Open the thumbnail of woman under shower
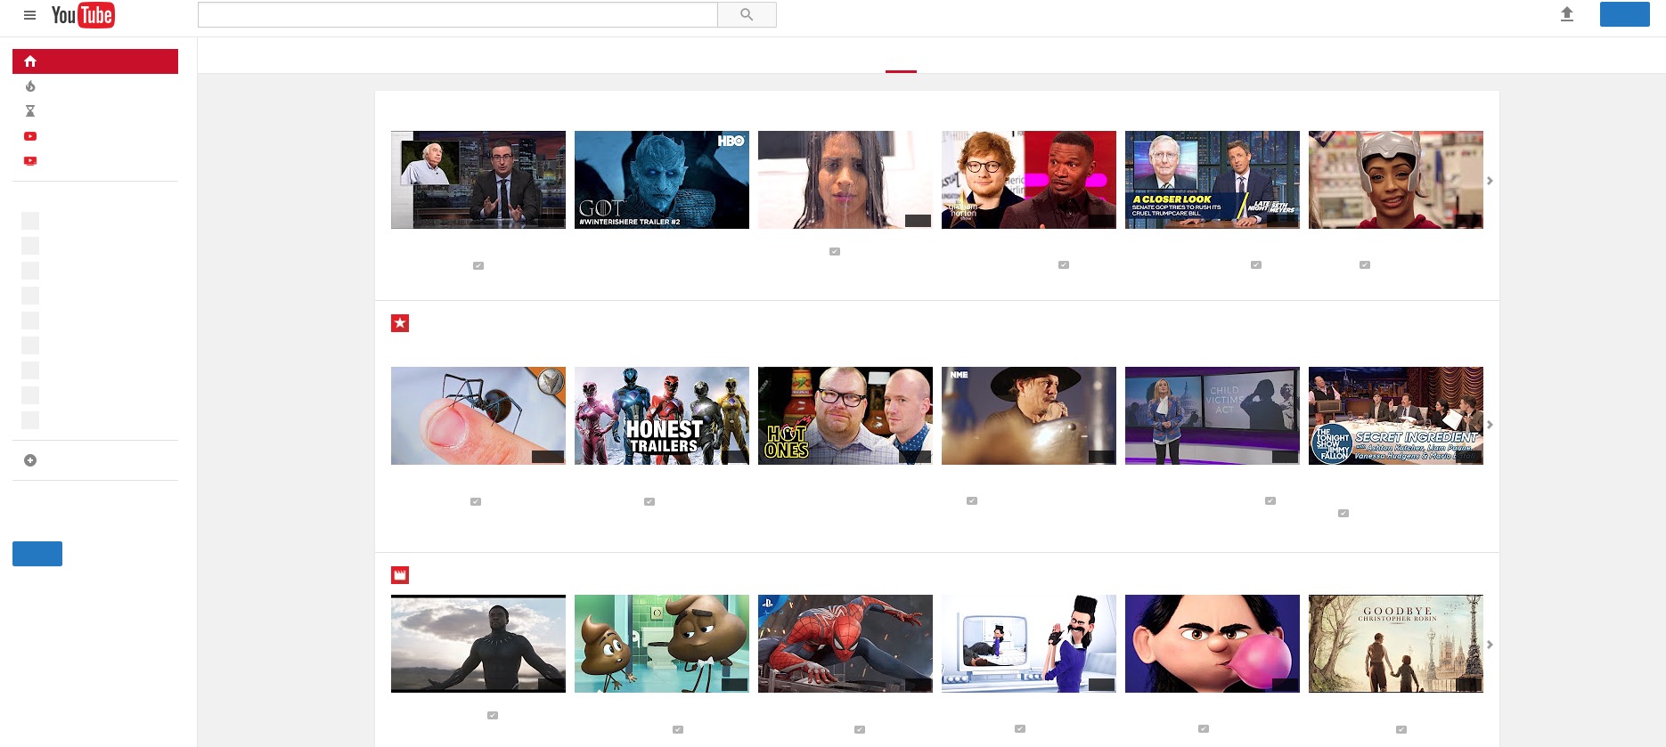Image resolution: width=1666 pixels, height=747 pixels. tap(845, 180)
